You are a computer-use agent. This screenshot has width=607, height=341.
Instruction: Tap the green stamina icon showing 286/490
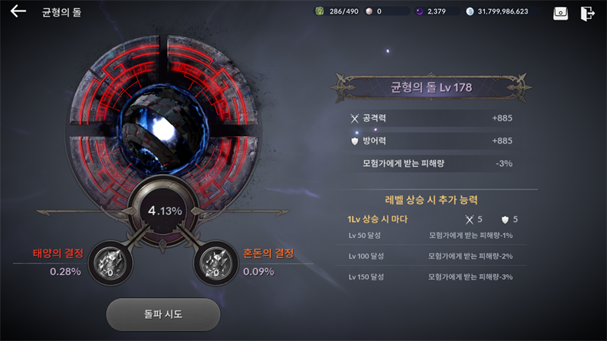point(319,11)
